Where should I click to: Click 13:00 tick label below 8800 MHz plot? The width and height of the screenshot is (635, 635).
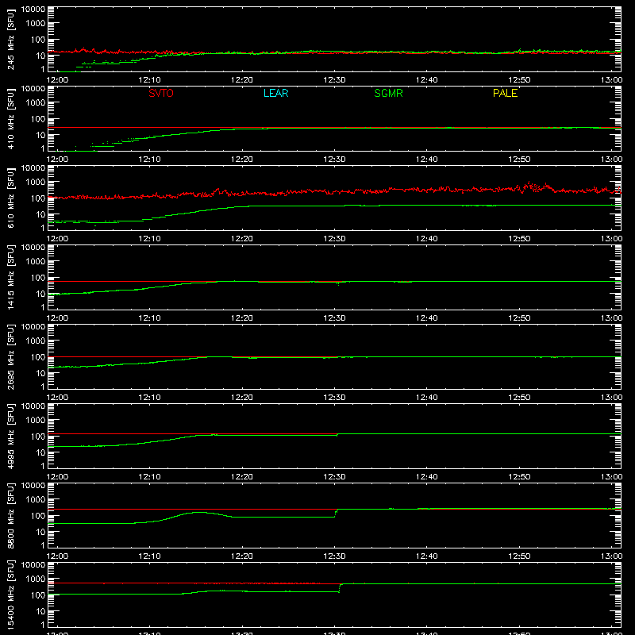tap(611, 556)
